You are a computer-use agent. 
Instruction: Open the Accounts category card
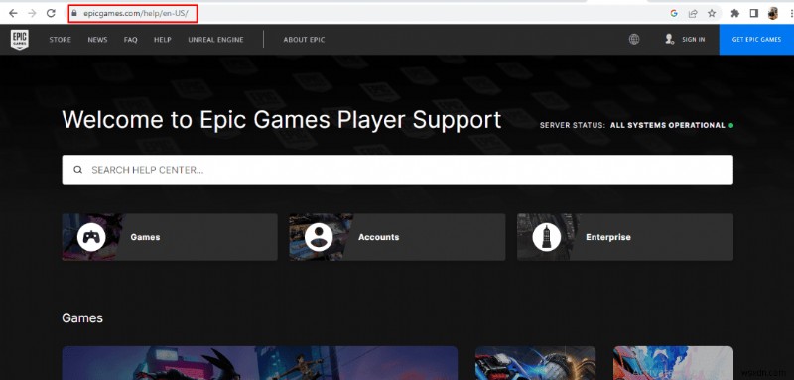[397, 237]
